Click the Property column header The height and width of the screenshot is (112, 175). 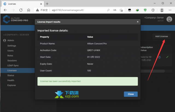tap(45, 37)
